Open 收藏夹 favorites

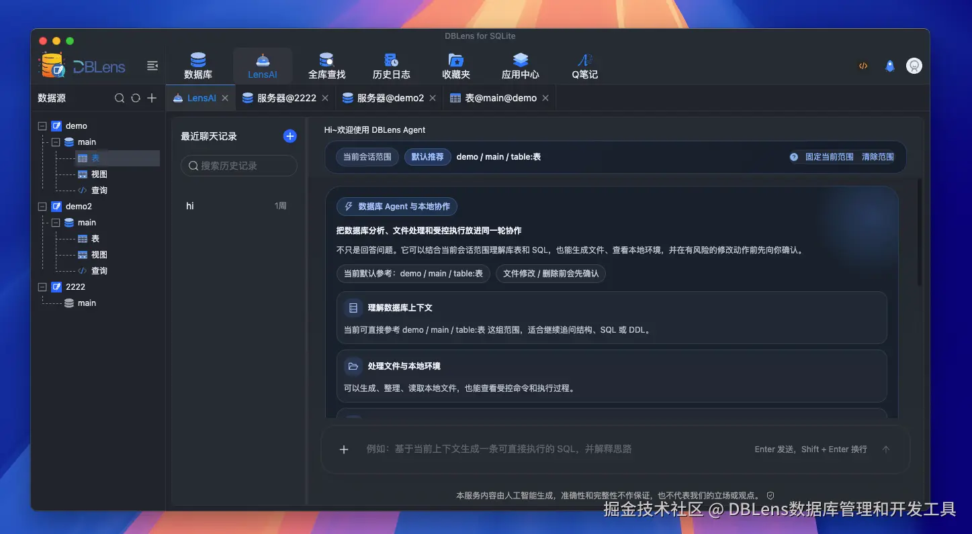tap(456, 66)
